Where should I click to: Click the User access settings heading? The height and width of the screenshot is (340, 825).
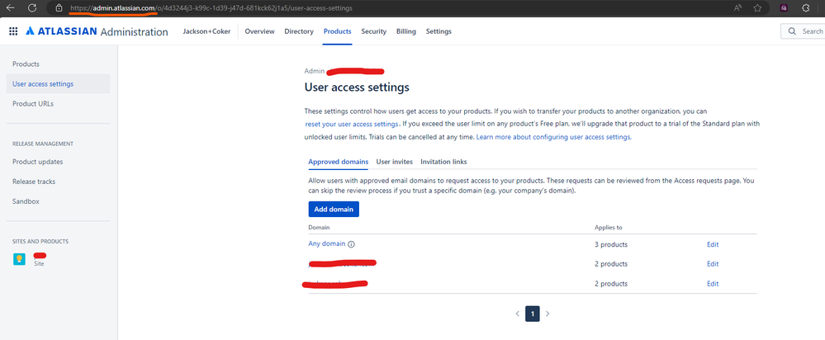(x=357, y=87)
